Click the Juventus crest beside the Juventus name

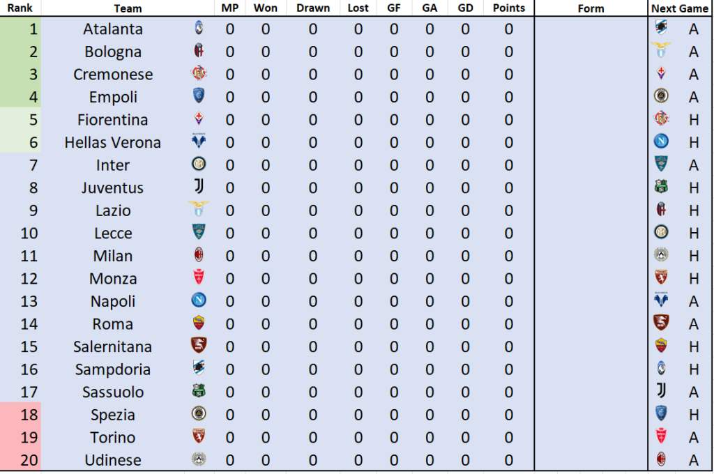[199, 187]
